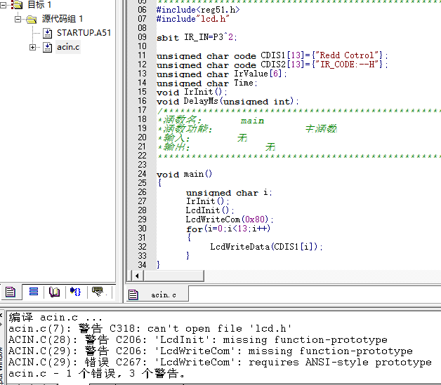Click the 'void IrInit();' prototype line

coord(192,92)
